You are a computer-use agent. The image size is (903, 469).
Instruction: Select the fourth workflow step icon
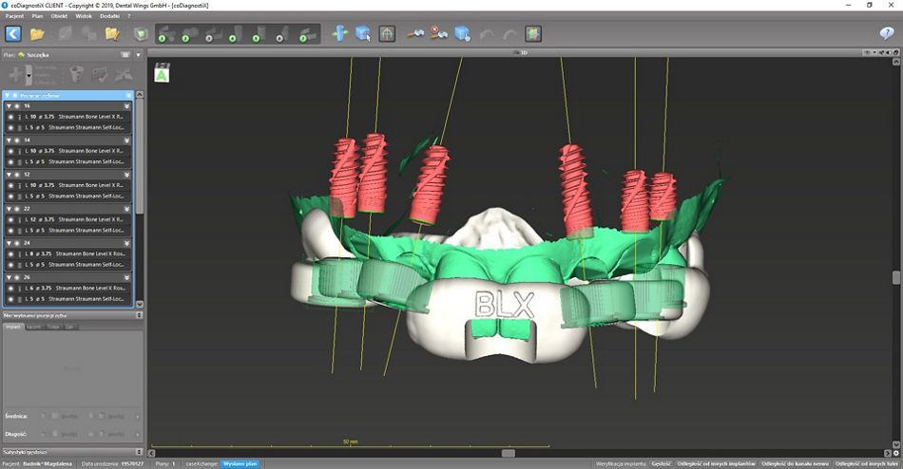pyautogui.click(x=237, y=34)
